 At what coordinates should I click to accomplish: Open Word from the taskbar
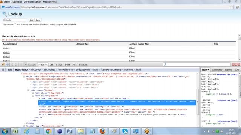(70, 131)
